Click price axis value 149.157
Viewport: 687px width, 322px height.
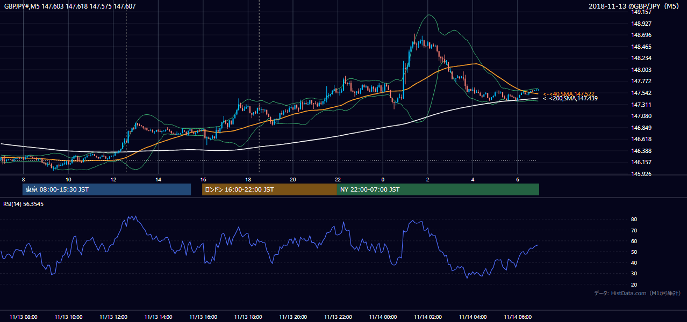[641, 12]
